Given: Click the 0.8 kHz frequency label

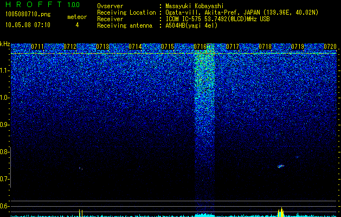Looking at the screenshot, I should click(x=4, y=152).
